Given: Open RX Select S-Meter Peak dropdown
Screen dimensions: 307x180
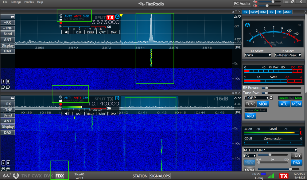Looking at the screenshot, I should 288,55.
